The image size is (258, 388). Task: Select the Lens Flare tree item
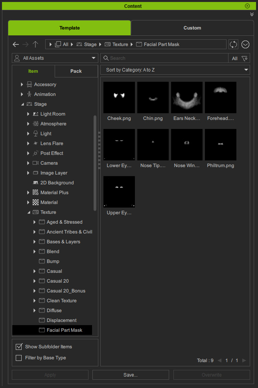coord(52,143)
